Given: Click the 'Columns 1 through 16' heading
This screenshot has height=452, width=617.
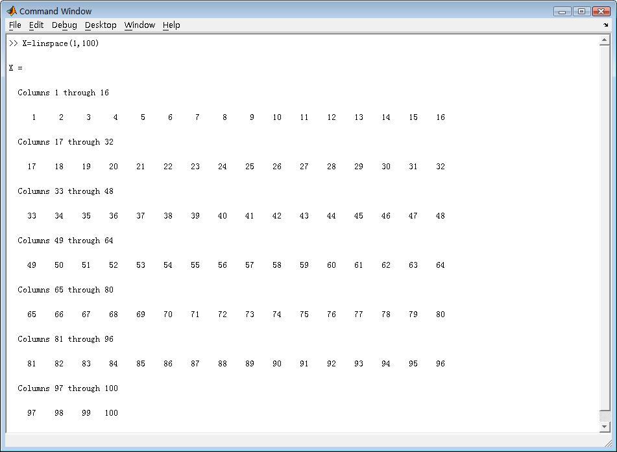Looking at the screenshot, I should click(x=63, y=93).
